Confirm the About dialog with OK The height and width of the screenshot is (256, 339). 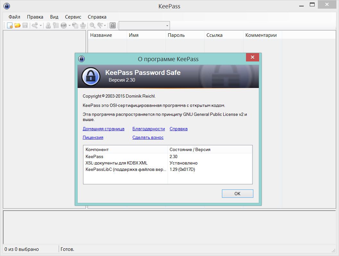coord(237,194)
